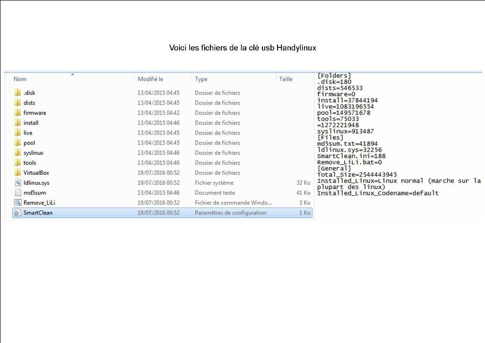Click the VirtualBox date 19/07/2016 00:52

tap(158, 172)
